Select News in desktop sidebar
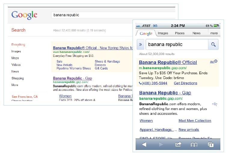This screenshot has height=153, width=230. pos(15,72)
